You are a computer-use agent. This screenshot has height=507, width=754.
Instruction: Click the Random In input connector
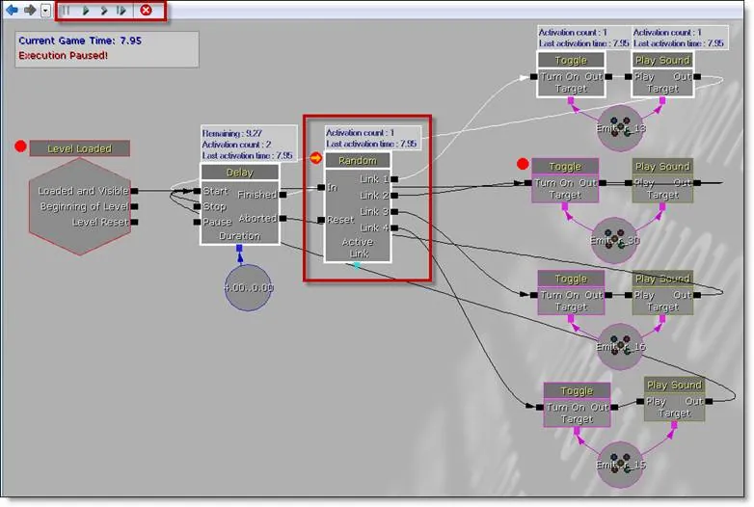pos(321,187)
